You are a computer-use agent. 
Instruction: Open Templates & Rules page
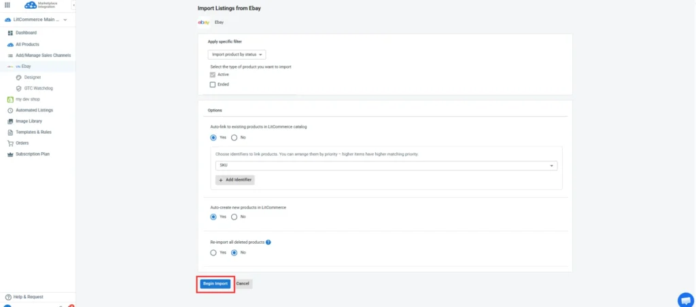tap(34, 132)
